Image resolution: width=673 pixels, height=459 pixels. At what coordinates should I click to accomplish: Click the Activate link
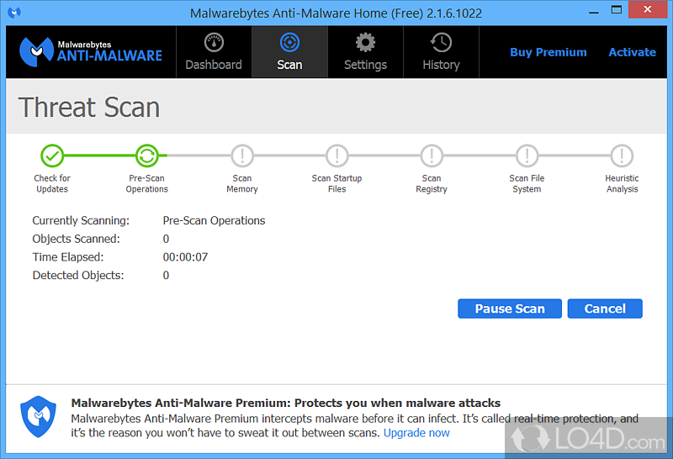pos(632,52)
